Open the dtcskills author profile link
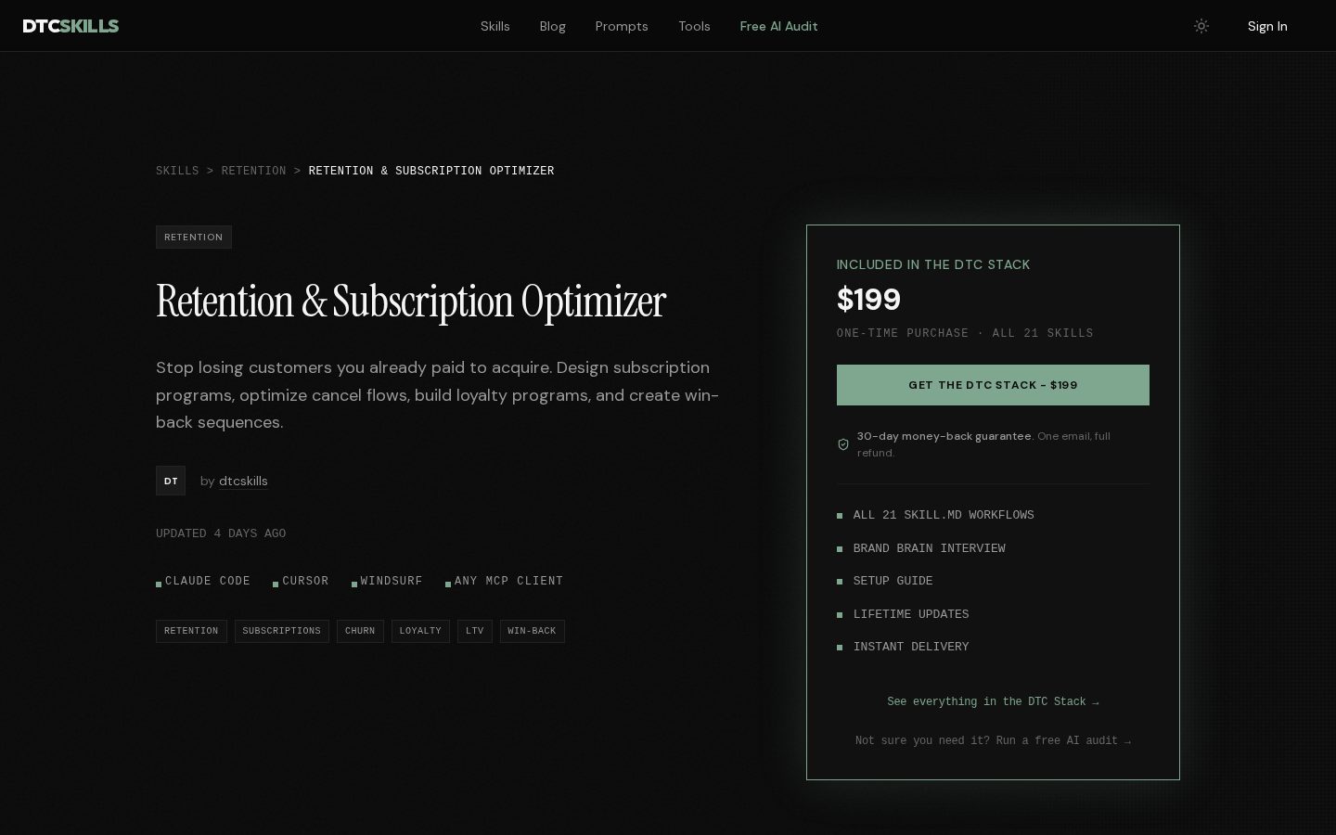1336x835 pixels. 243,481
